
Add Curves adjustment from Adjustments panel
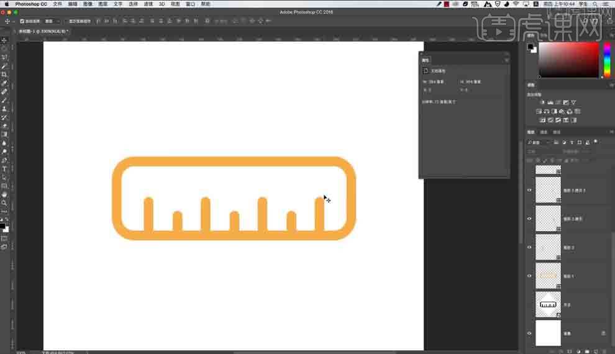click(558, 102)
